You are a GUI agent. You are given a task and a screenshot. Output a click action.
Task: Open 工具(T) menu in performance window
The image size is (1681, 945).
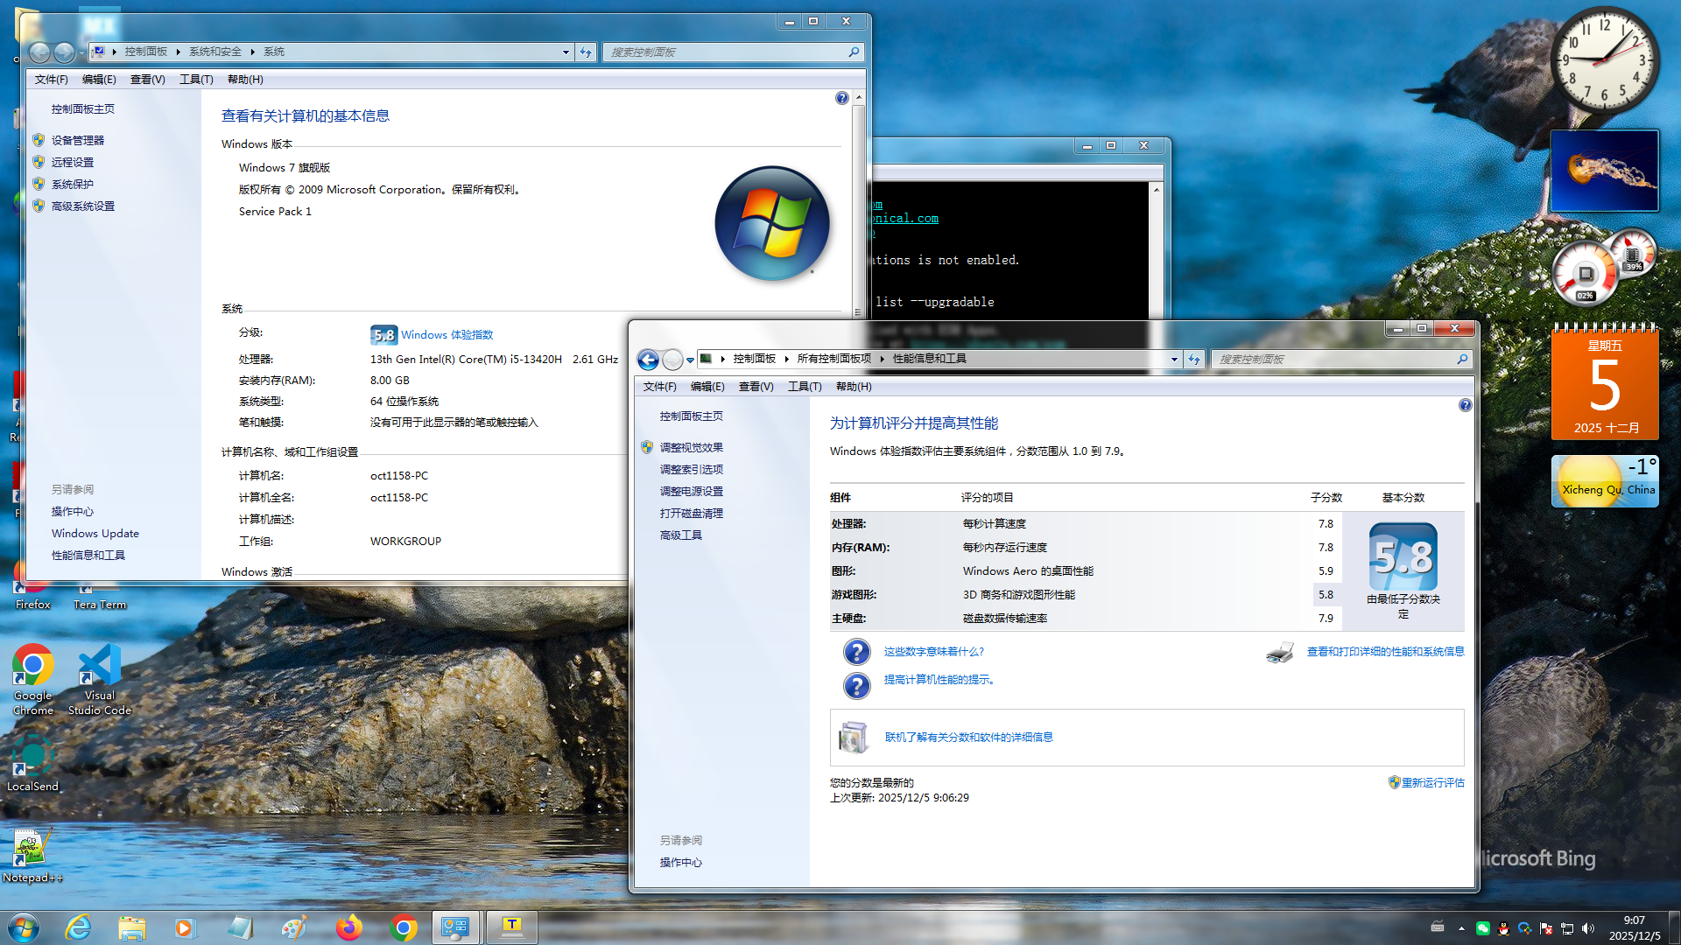[804, 387]
